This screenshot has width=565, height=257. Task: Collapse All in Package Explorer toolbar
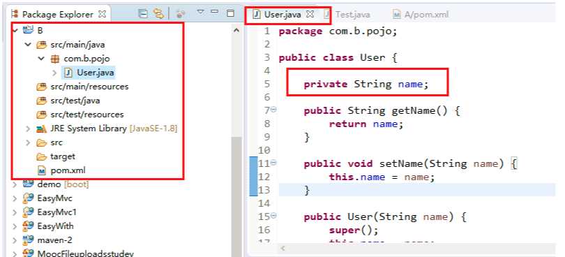(143, 14)
